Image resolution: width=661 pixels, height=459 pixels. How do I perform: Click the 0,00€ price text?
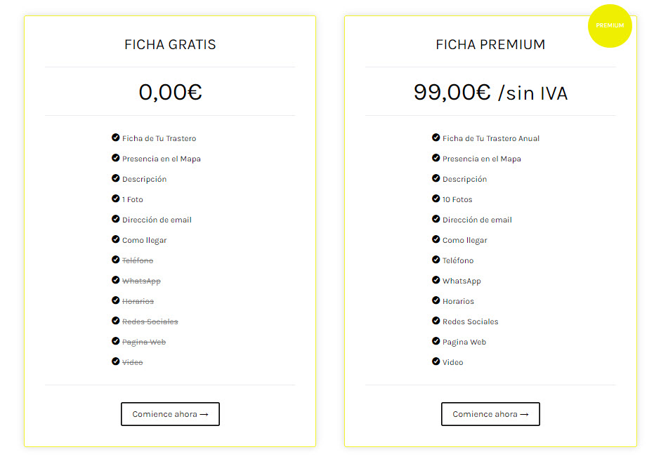point(170,91)
